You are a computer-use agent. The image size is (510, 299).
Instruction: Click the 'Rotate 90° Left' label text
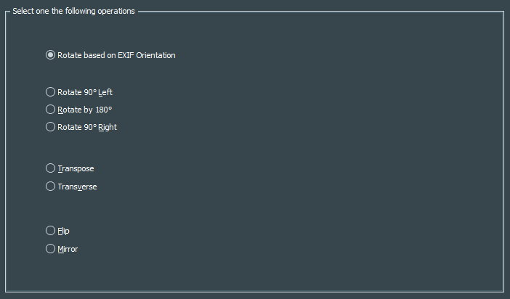click(85, 92)
